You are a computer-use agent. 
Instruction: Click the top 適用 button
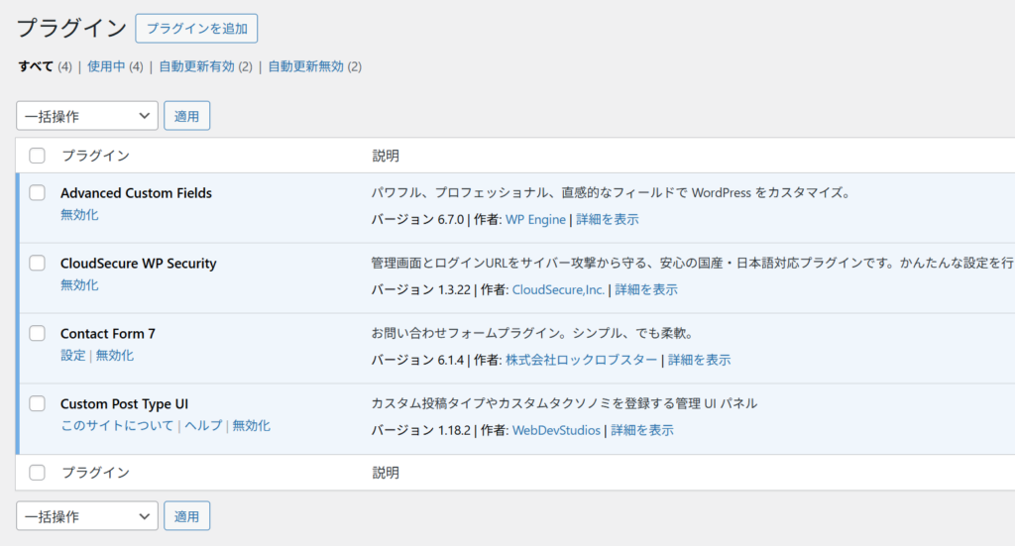pos(186,116)
